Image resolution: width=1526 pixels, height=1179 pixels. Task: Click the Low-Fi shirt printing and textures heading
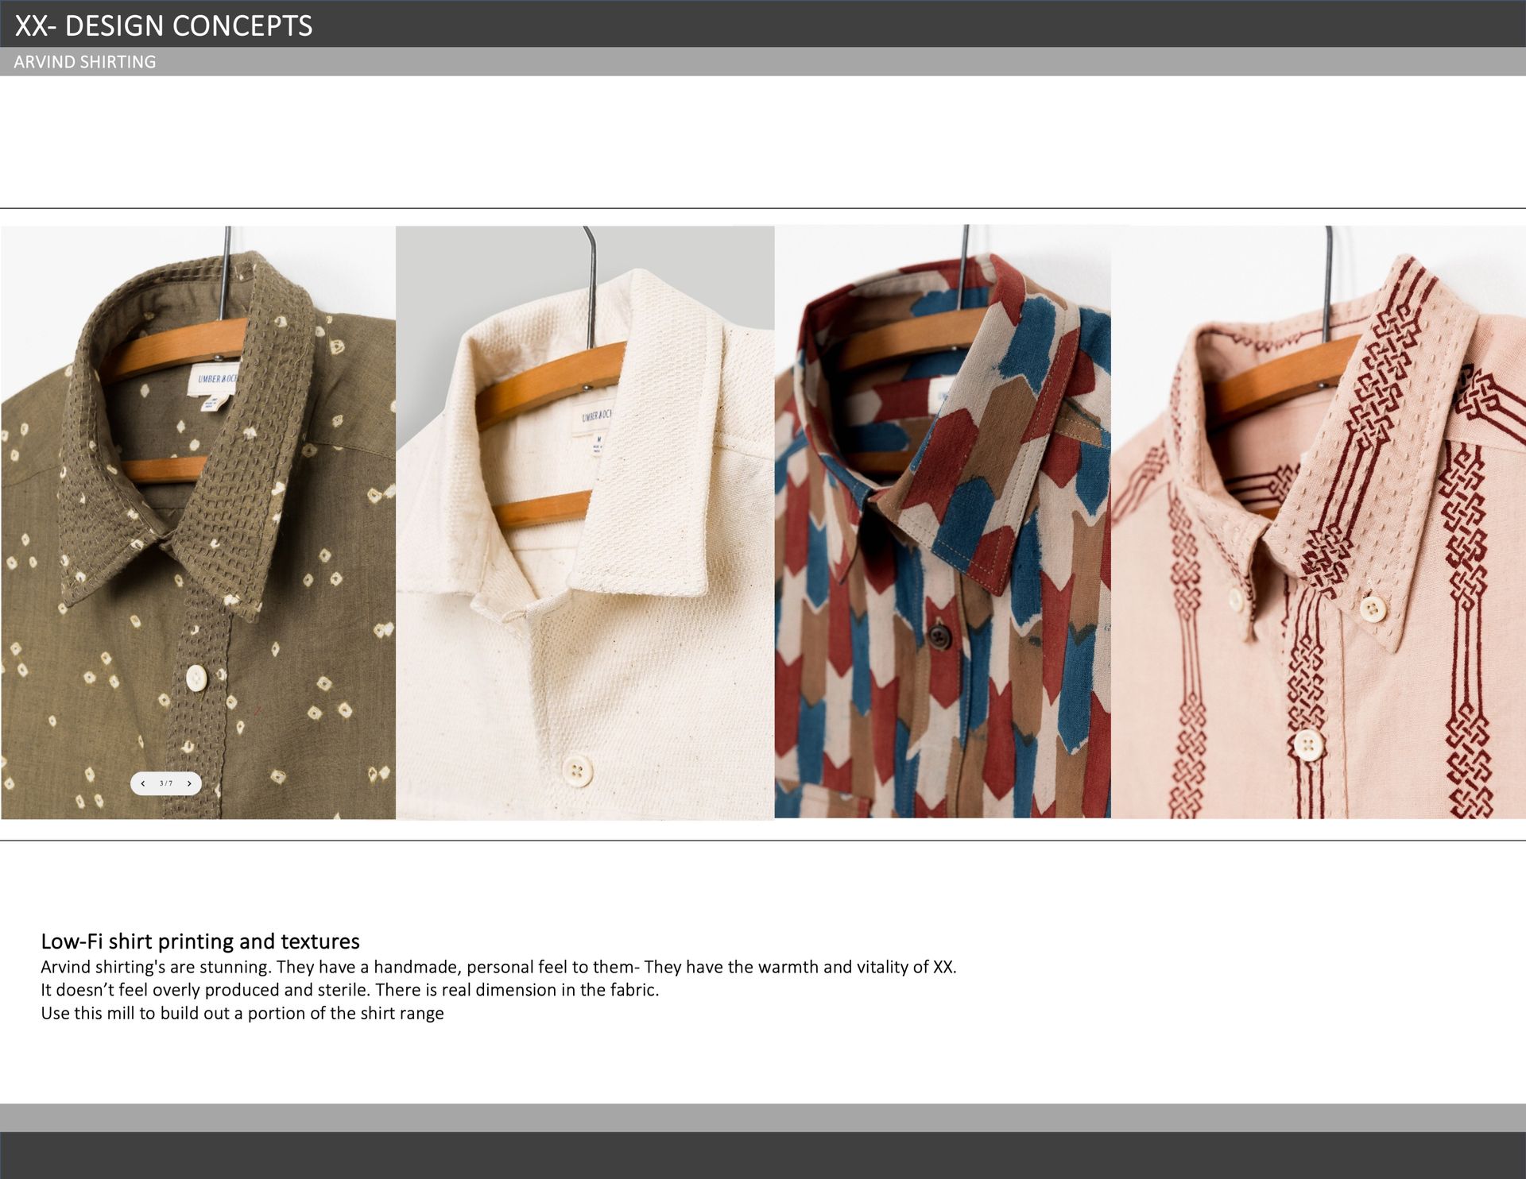(200, 941)
